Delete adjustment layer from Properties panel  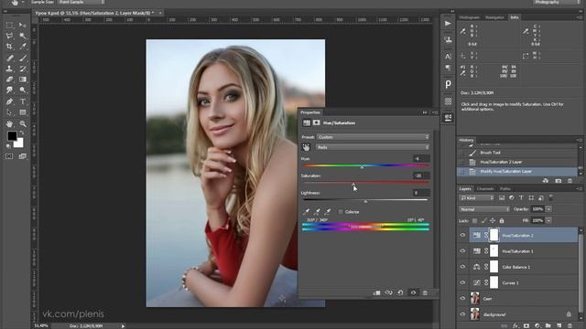[425, 292]
